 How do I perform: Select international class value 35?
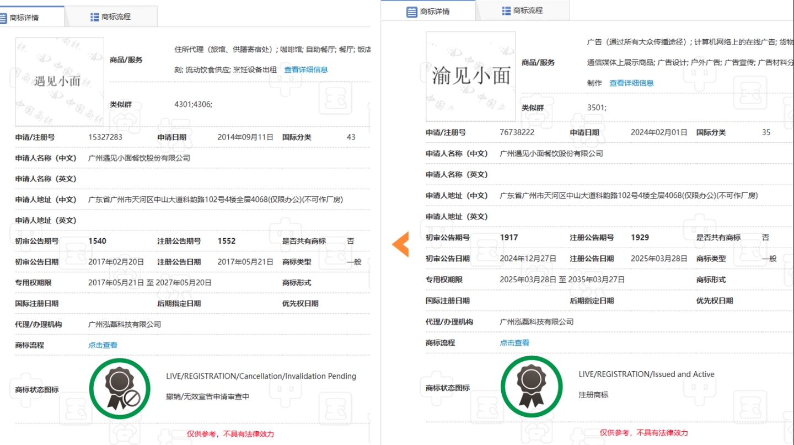coord(766,132)
